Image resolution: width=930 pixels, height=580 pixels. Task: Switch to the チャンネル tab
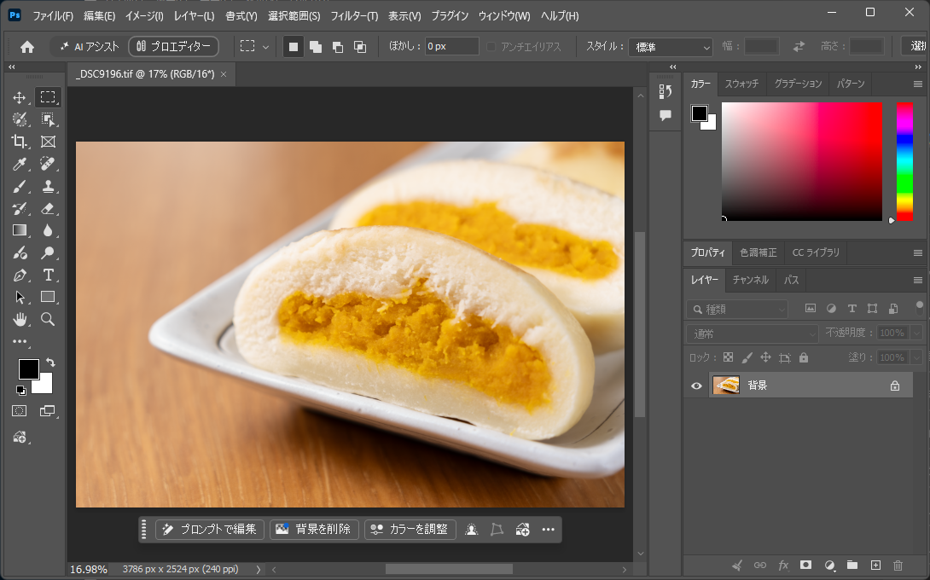pos(750,280)
